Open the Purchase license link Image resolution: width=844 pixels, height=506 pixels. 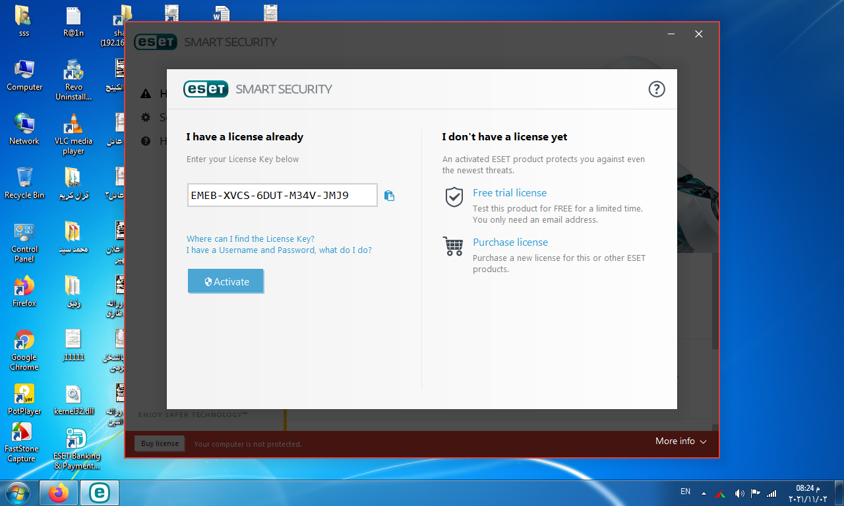(x=510, y=242)
